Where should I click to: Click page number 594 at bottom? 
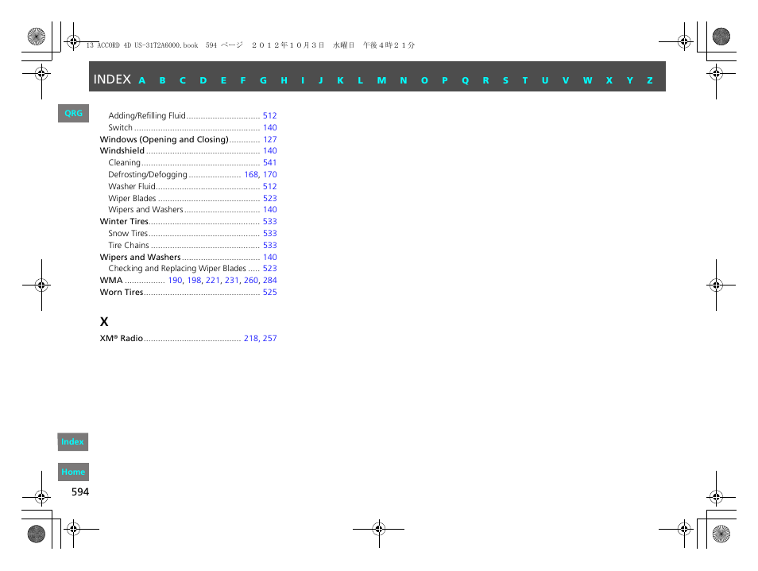(x=80, y=492)
